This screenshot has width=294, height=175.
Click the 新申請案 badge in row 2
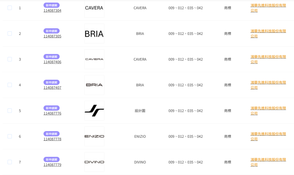(x=52, y=31)
